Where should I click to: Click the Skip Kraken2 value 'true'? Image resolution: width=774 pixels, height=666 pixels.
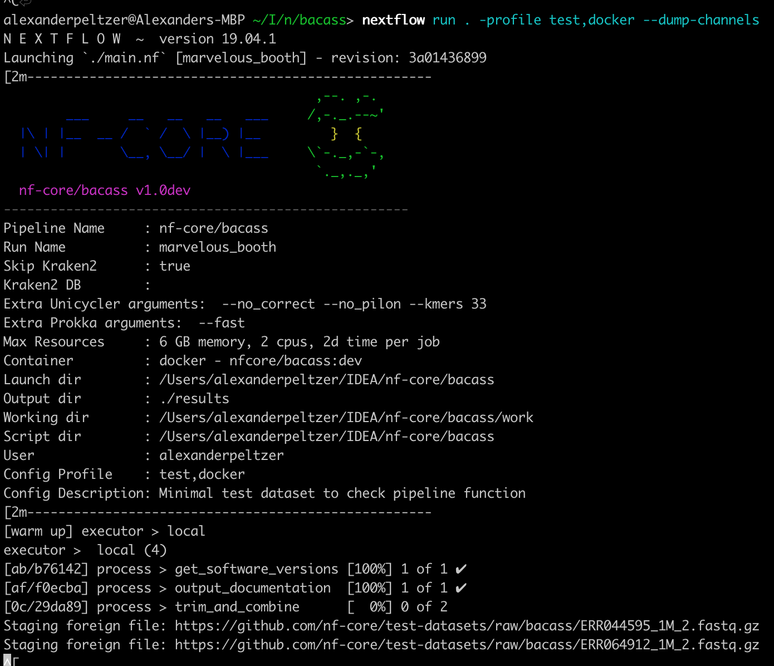click(x=175, y=266)
